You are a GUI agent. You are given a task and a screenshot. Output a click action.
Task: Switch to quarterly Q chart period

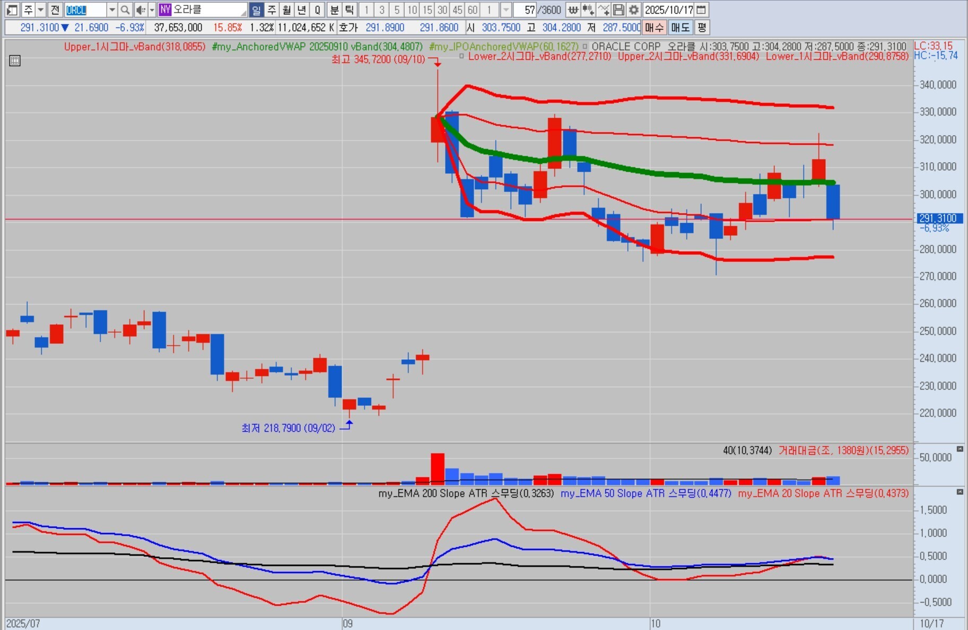coord(317,10)
